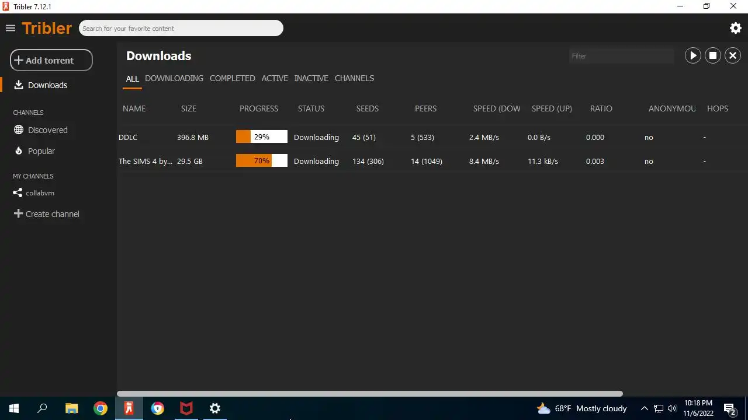748x420 pixels.
Task: Select the DDLC download row name
Action: 128,137
